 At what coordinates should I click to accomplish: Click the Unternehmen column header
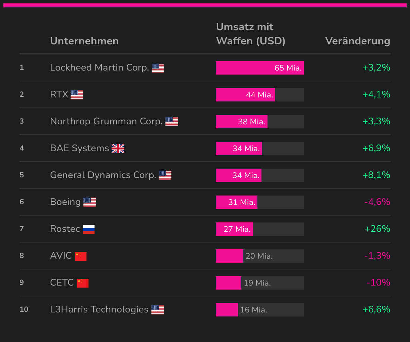(84, 41)
